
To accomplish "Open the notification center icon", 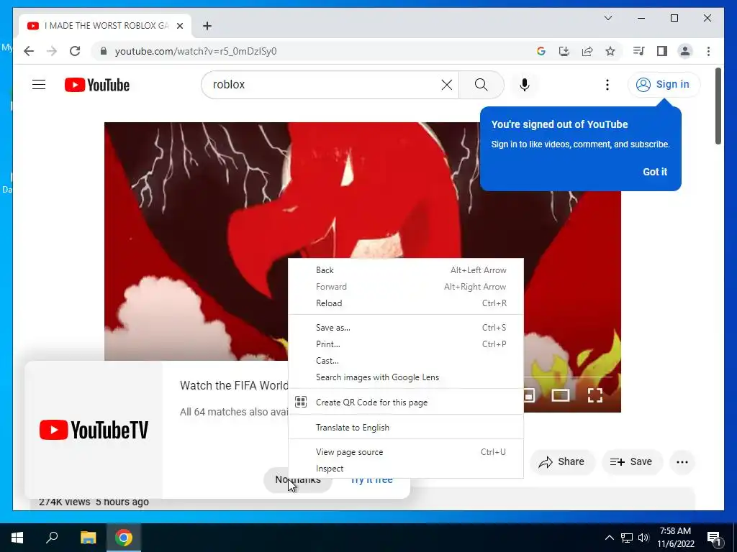I will point(715,538).
